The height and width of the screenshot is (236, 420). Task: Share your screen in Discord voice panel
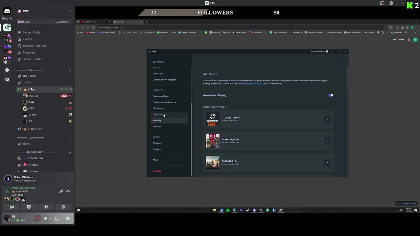pyautogui.click(x=29, y=207)
